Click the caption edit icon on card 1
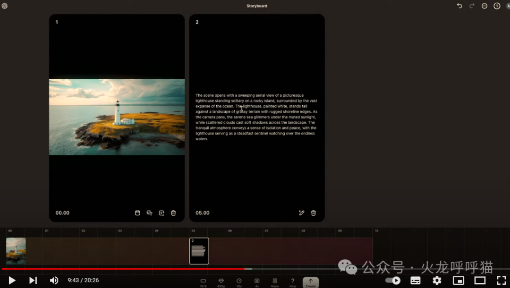Image resolution: width=510 pixels, height=288 pixels. coord(161,213)
